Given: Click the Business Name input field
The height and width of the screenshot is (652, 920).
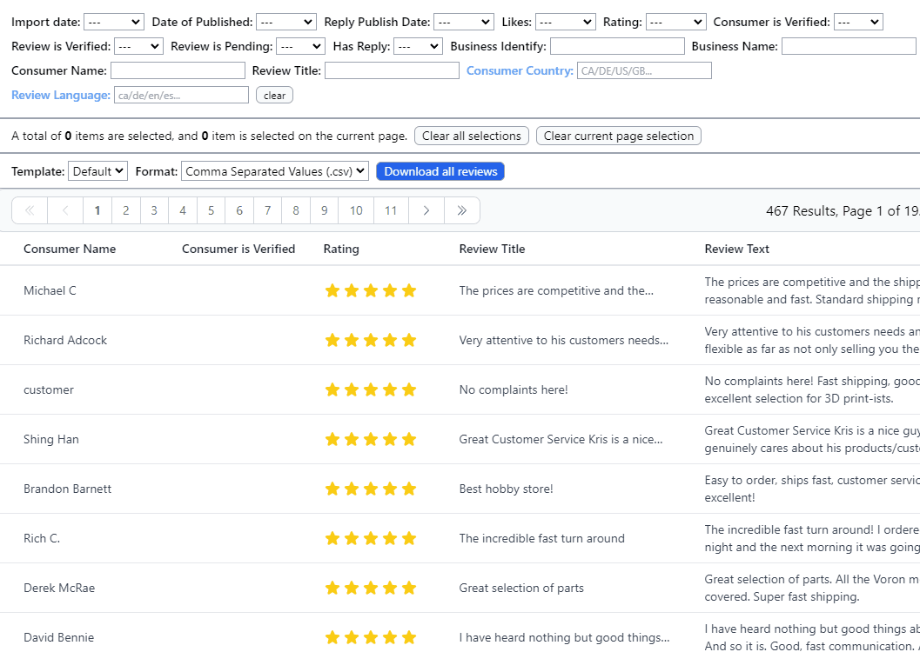Looking at the screenshot, I should pos(849,46).
